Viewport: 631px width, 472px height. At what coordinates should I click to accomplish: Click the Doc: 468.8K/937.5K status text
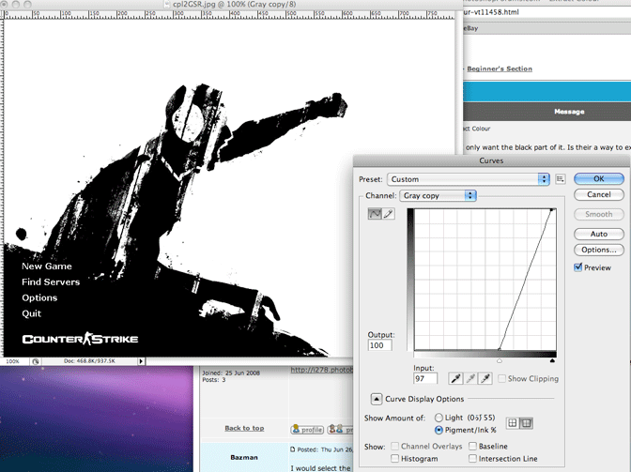[89, 361]
